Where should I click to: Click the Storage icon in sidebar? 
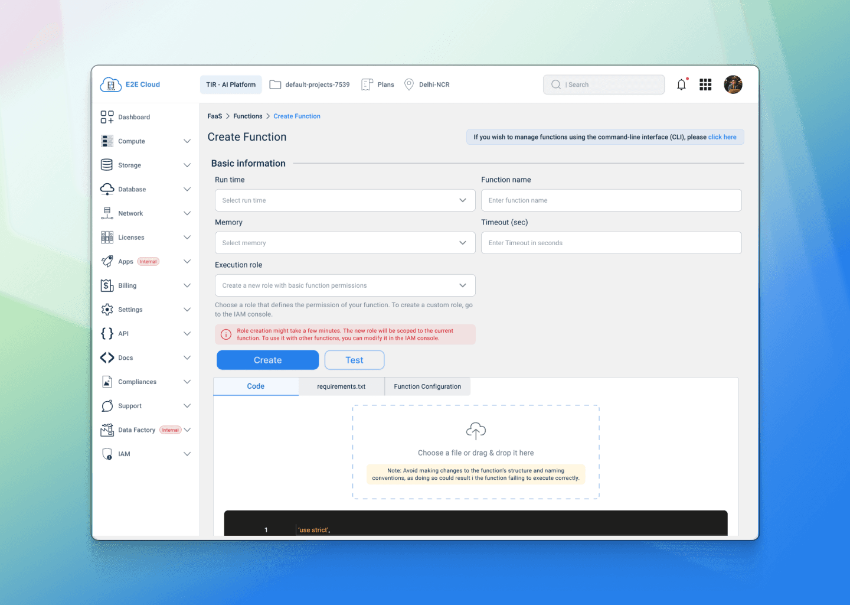coord(107,165)
